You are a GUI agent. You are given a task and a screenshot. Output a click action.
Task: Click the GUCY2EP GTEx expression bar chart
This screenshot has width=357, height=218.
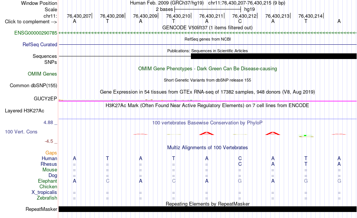coord(130,100)
